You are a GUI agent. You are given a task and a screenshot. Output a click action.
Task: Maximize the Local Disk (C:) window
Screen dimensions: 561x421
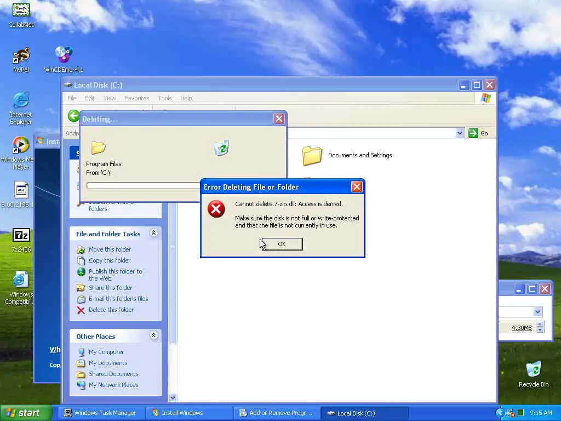click(x=477, y=85)
